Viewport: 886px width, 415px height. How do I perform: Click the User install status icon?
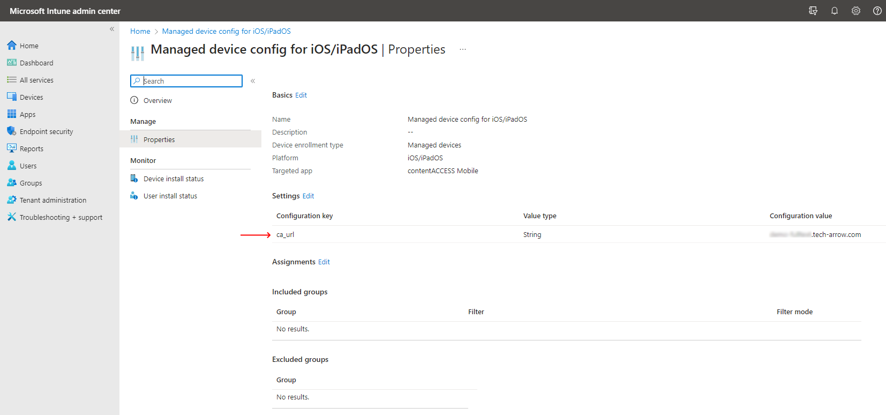[x=134, y=196]
